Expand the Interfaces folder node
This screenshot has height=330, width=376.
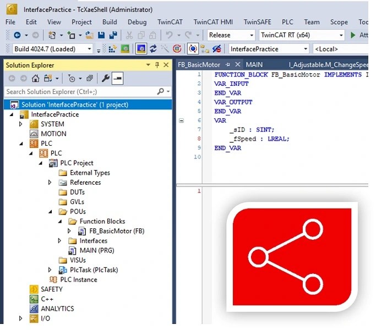click(x=59, y=241)
